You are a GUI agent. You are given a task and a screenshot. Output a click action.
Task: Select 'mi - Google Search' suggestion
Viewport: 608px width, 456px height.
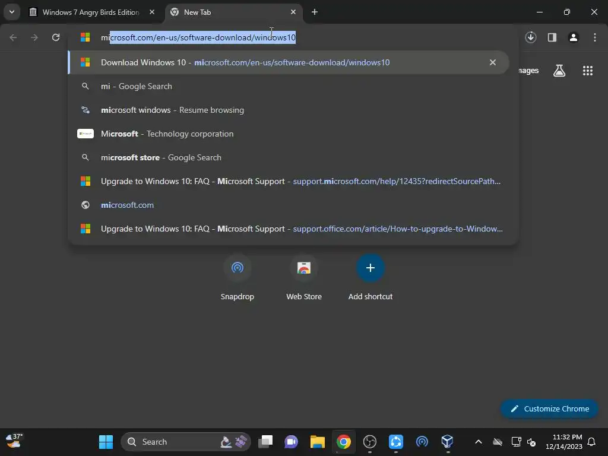(x=289, y=86)
